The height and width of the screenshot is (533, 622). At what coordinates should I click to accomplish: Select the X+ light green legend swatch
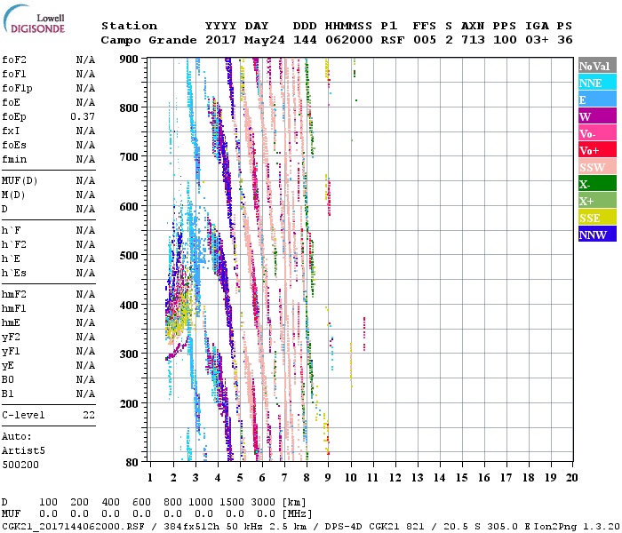[597, 201]
